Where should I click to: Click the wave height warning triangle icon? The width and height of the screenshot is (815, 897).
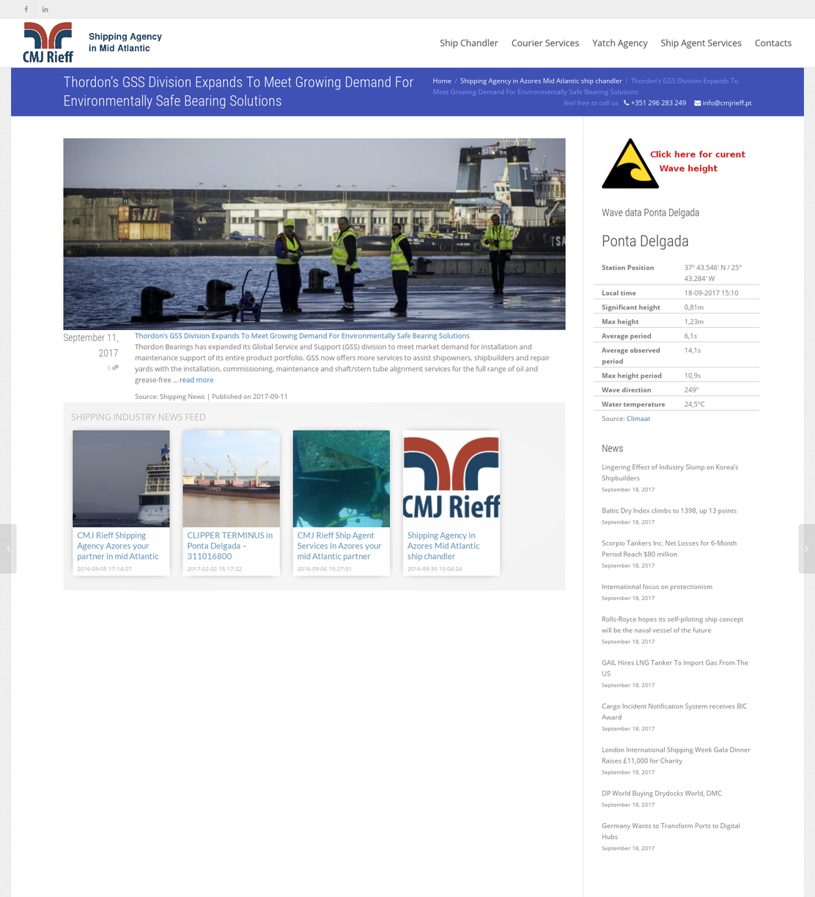point(630,163)
